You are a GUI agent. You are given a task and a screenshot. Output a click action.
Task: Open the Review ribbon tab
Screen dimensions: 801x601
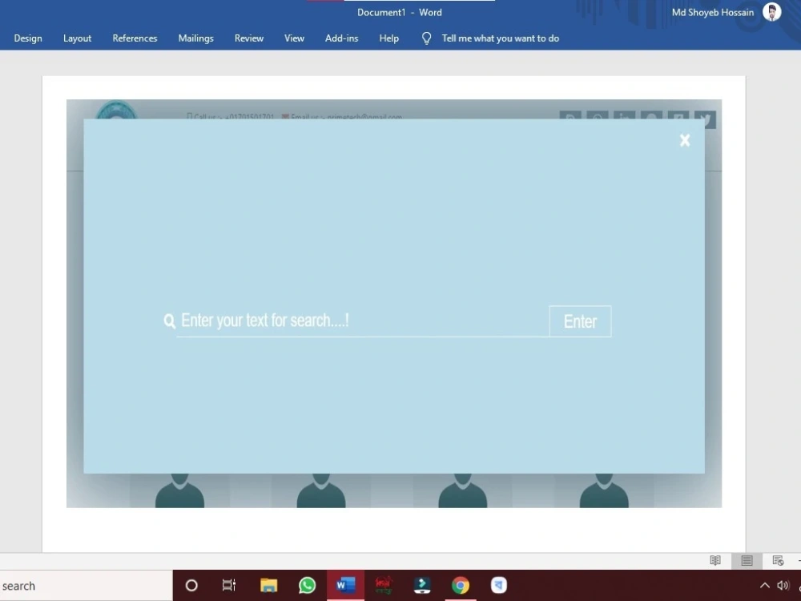tap(249, 38)
